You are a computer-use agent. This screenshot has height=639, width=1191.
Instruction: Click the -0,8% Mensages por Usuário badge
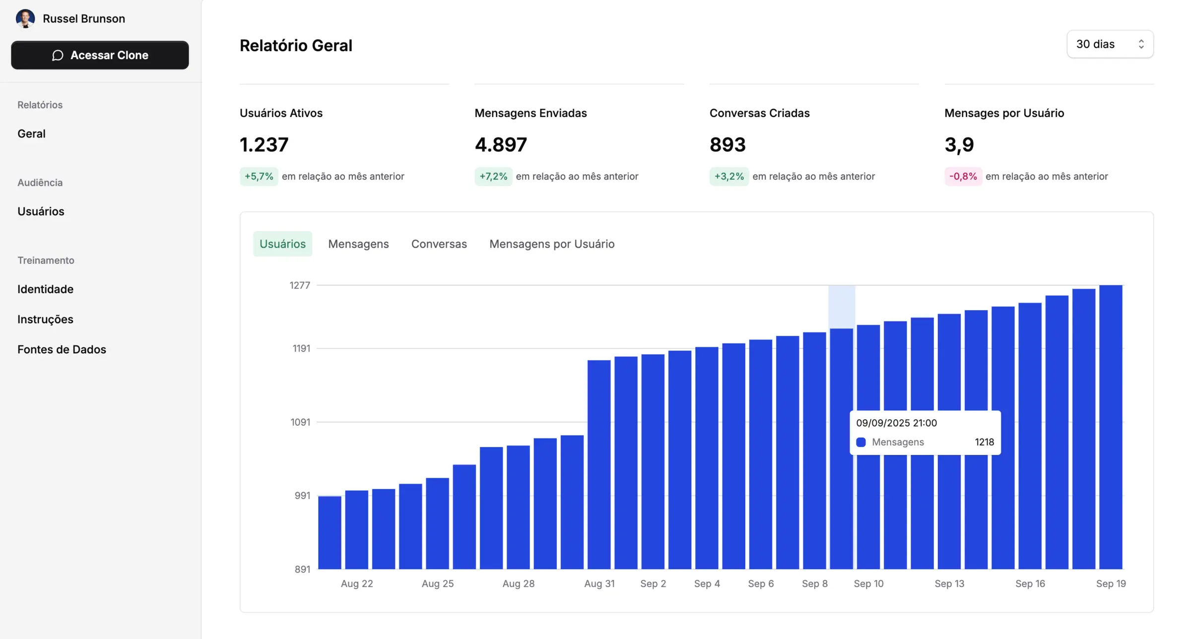(x=963, y=176)
